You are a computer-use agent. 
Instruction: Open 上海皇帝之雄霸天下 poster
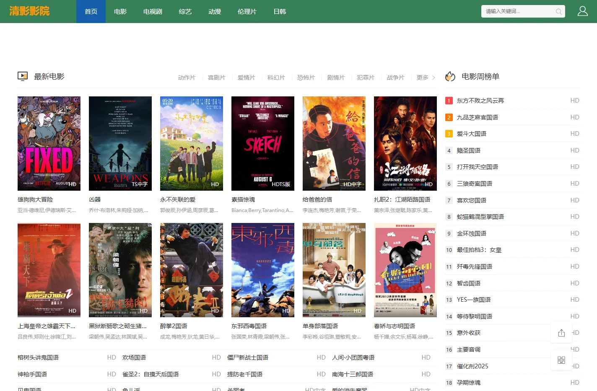pos(49,270)
